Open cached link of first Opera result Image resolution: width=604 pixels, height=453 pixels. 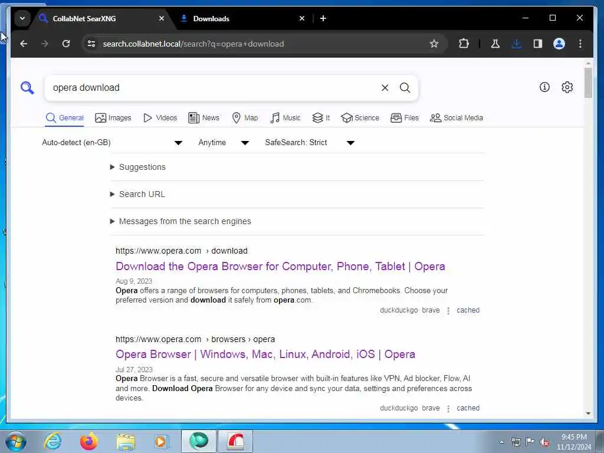[x=468, y=310]
